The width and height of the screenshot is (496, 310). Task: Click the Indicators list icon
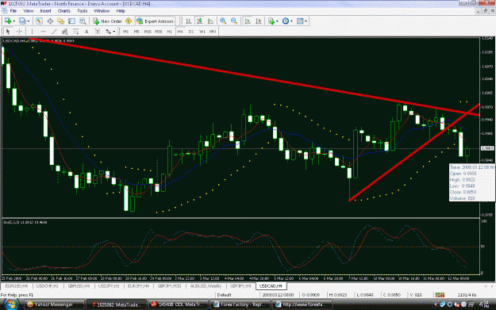tap(271, 21)
